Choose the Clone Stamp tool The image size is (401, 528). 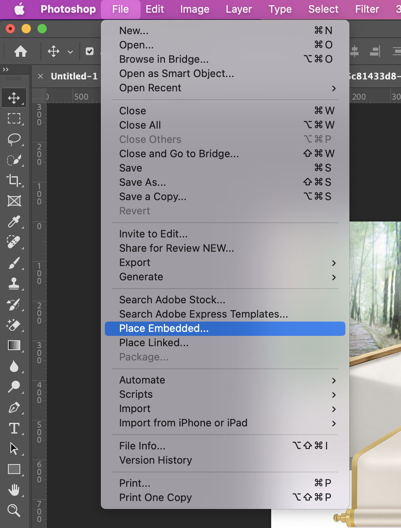click(x=14, y=283)
